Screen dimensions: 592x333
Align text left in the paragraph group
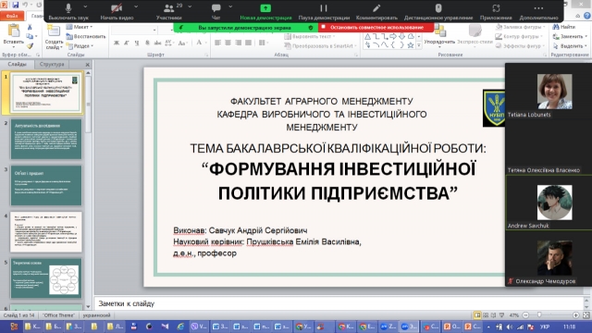(218, 43)
